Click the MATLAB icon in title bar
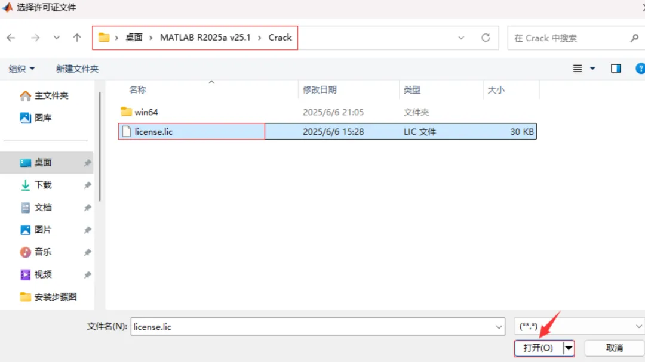Viewport: 645px width, 362px height. [7, 7]
